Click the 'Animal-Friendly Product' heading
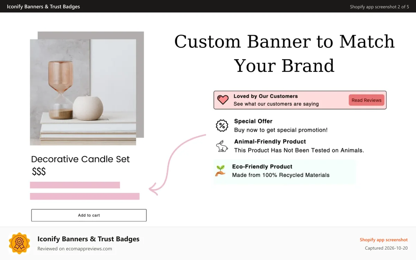The width and height of the screenshot is (416, 260). point(270,141)
